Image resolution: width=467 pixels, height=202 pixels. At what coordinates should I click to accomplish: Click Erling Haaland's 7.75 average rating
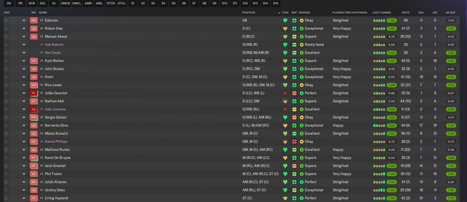pyautogui.click(x=451, y=198)
